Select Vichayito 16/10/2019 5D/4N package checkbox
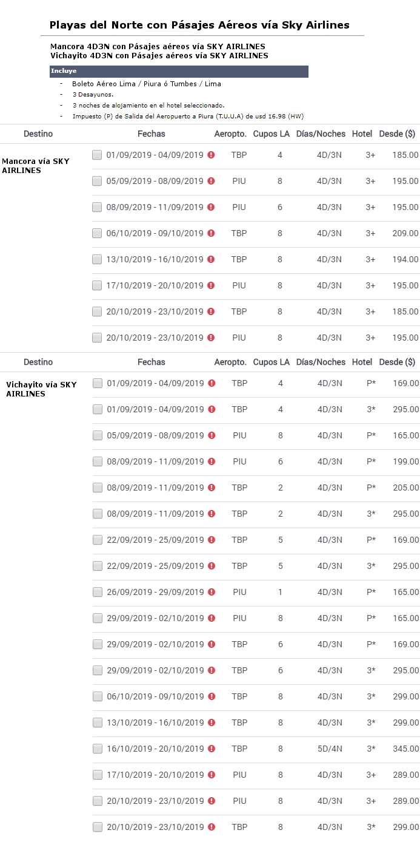This screenshot has width=420, height=850. tap(98, 749)
